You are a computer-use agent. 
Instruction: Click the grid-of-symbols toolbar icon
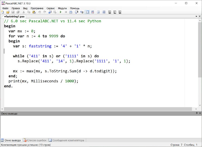click(104, 12)
